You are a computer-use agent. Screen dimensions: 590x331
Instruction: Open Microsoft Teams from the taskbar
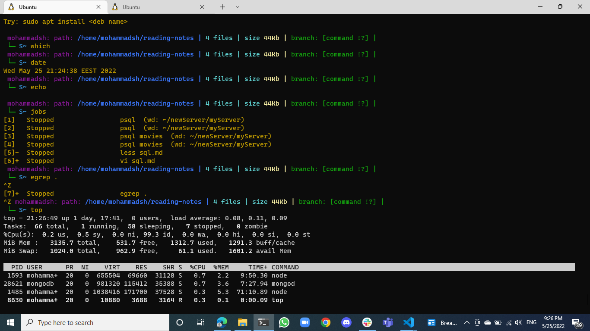tap(388, 322)
